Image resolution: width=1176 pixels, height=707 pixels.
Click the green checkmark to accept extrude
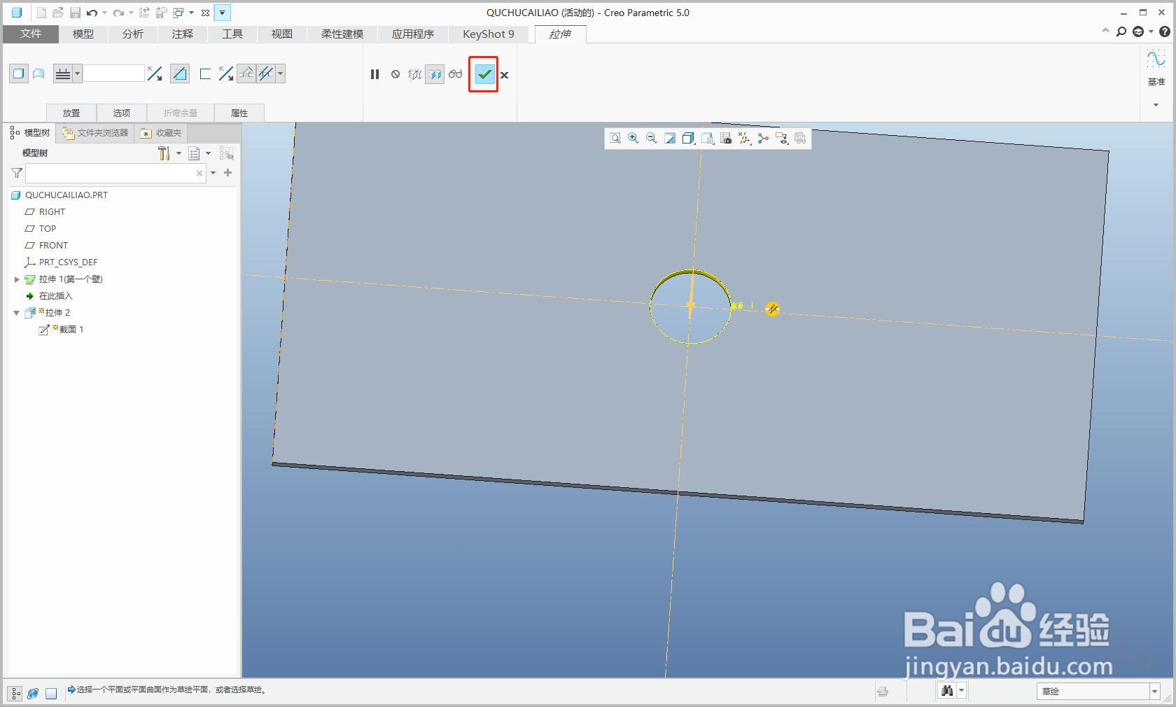click(484, 74)
